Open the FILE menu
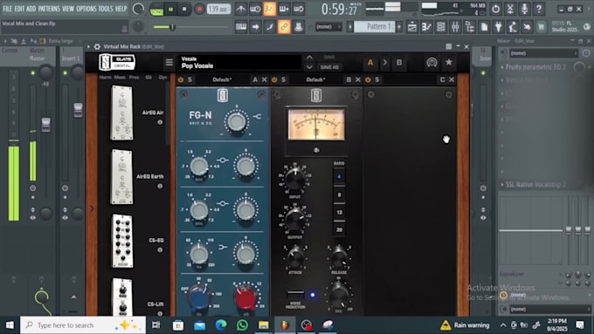Image resolution: width=594 pixels, height=334 pixels. point(7,9)
